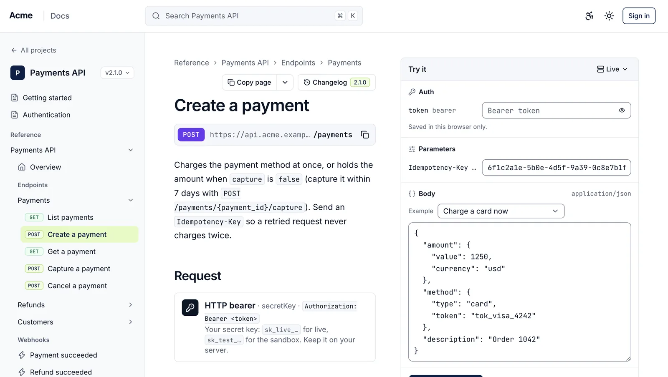Click the 'application/json' content type label
Viewport: 668px width, 377px height.
pos(601,194)
